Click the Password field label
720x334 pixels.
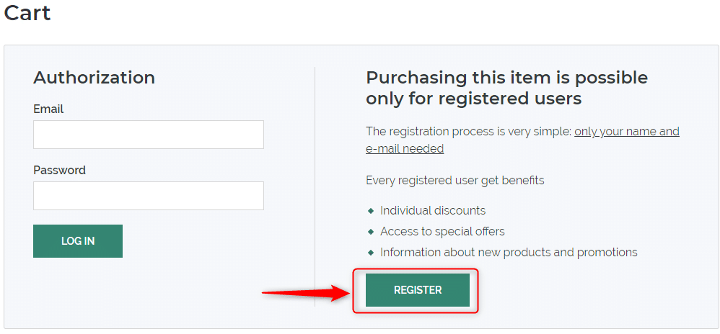click(59, 171)
